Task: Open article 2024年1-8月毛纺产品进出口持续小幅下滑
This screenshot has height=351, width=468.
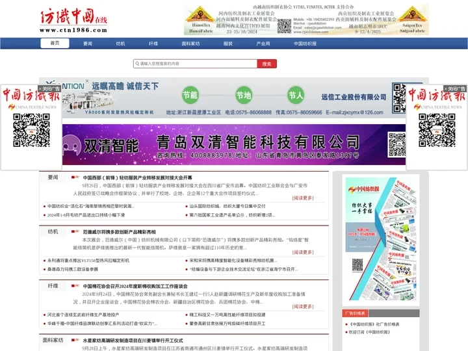Action: pyautogui.click(x=86, y=215)
